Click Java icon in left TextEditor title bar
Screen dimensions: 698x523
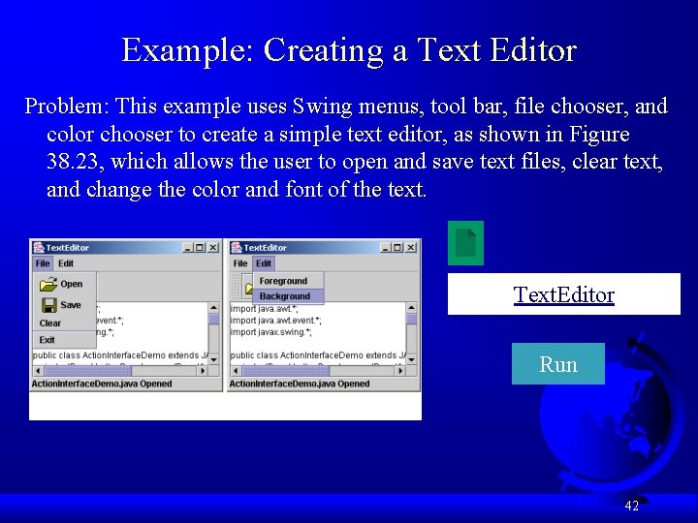click(x=39, y=247)
